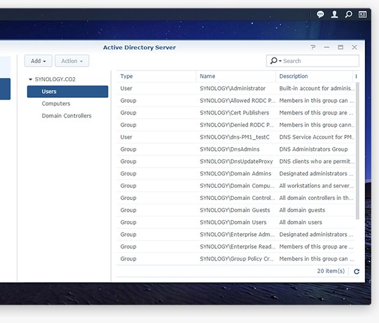This screenshot has height=323, width=379.
Task: Open Active Directory Server help icon
Action: (x=313, y=47)
